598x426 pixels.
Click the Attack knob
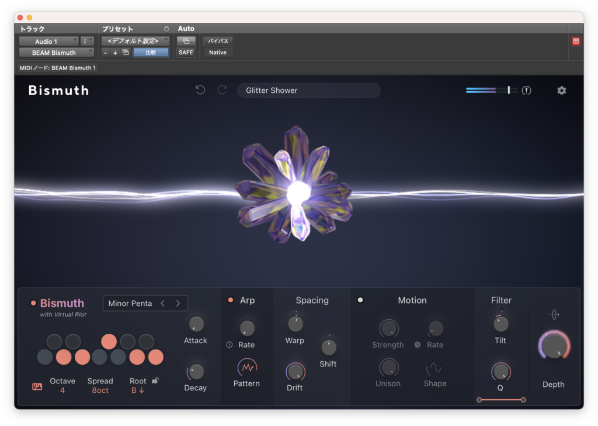[196, 324]
